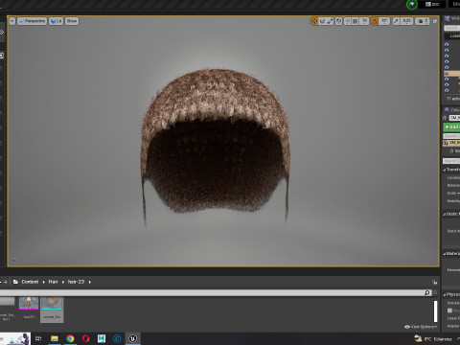The width and height of the screenshot is (460, 345).
Task: Open the weather widget in taskbar
Action: pos(433,339)
